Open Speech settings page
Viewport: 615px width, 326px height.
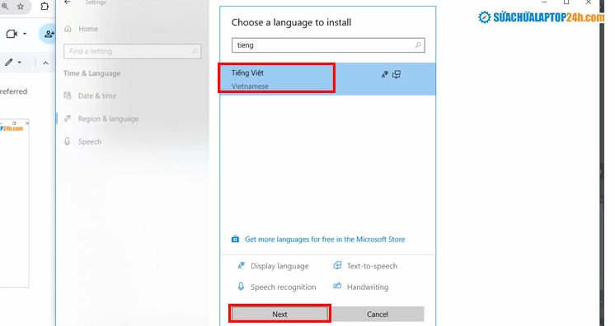89,142
